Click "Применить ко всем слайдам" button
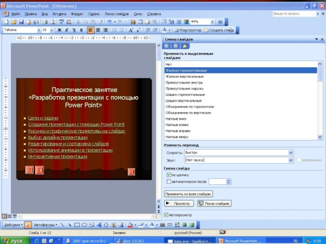The width and height of the screenshot is (326, 244). point(188,194)
